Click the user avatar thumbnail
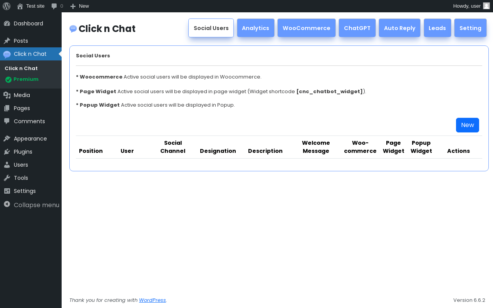 (486, 6)
